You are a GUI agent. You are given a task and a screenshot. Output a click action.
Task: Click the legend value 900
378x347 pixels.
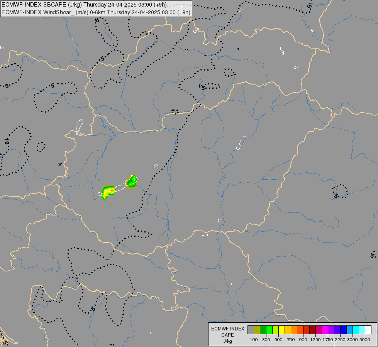pyautogui.click(x=303, y=340)
